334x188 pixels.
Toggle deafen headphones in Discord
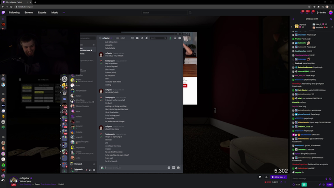pos(90,170)
